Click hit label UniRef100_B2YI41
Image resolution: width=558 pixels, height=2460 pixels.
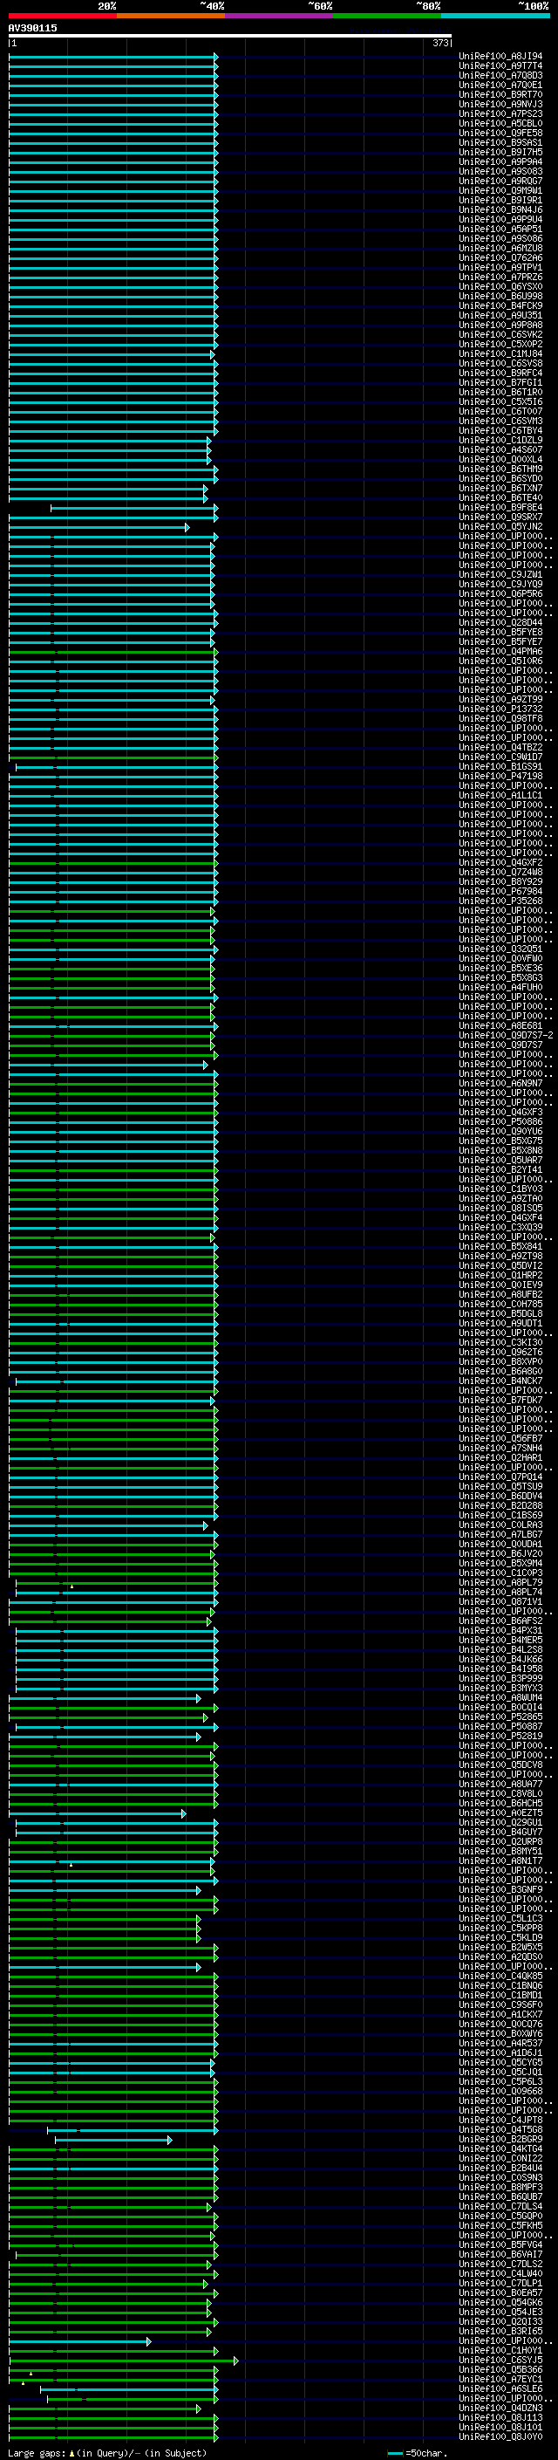500,1170
